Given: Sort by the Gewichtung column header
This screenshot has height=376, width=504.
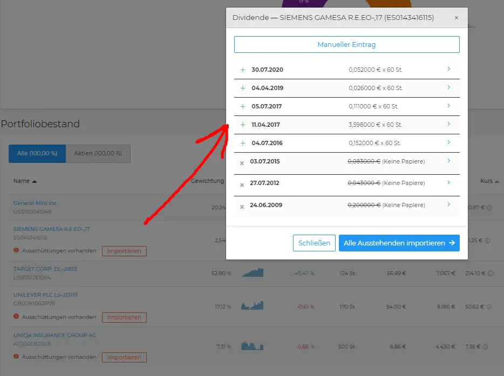Looking at the screenshot, I should click(x=207, y=181).
